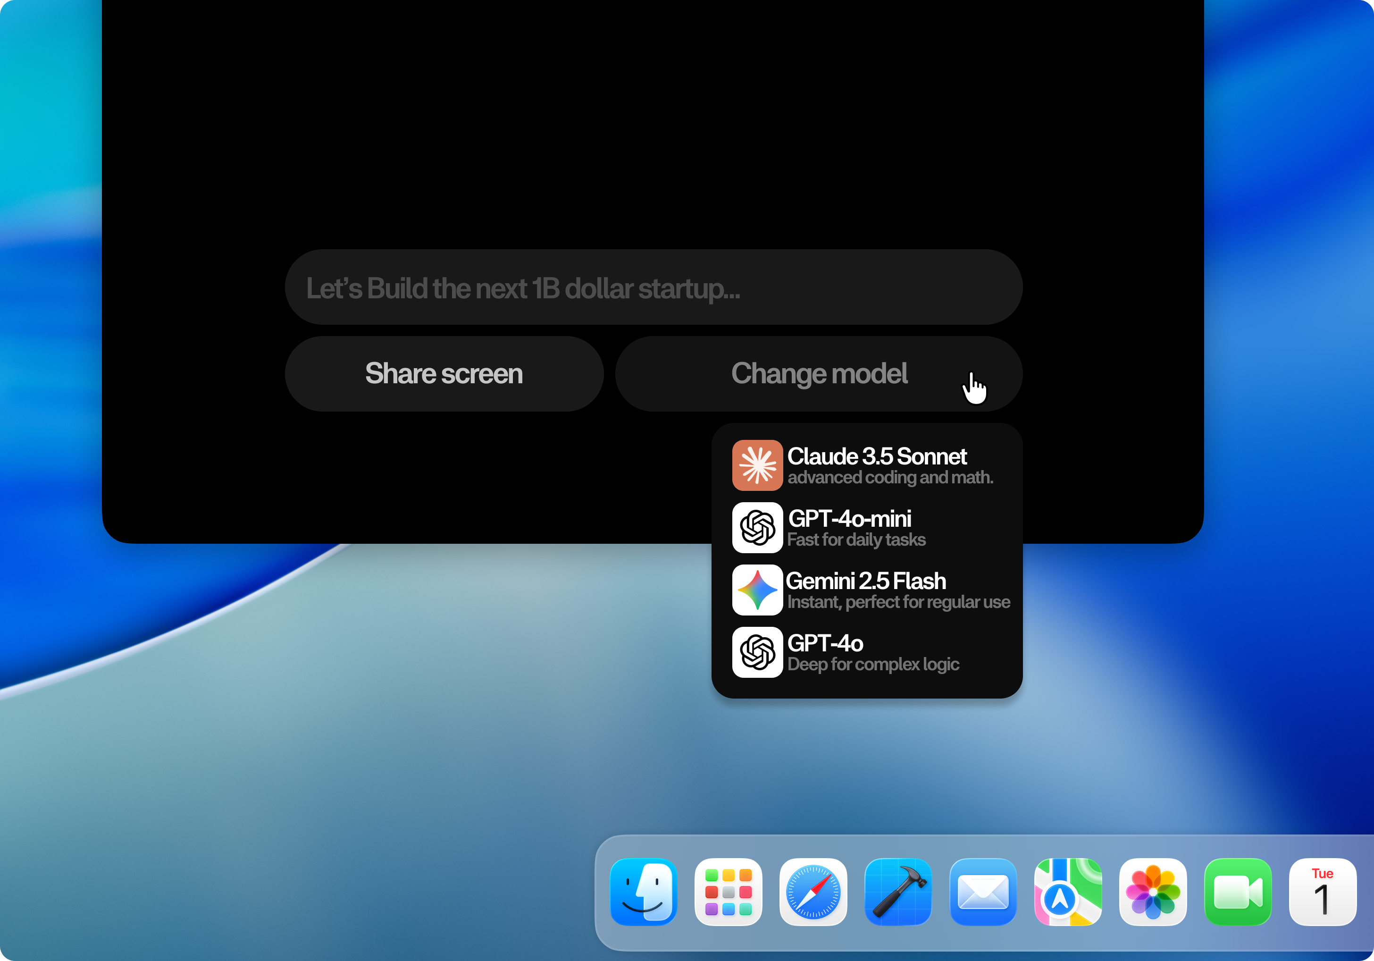The image size is (1374, 961).
Task: Expand the Change model dropdown
Action: point(819,374)
